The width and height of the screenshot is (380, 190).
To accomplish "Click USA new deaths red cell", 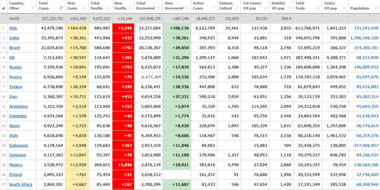I will click(123, 28).
